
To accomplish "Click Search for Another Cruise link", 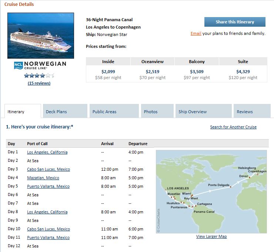I will click(233, 127).
